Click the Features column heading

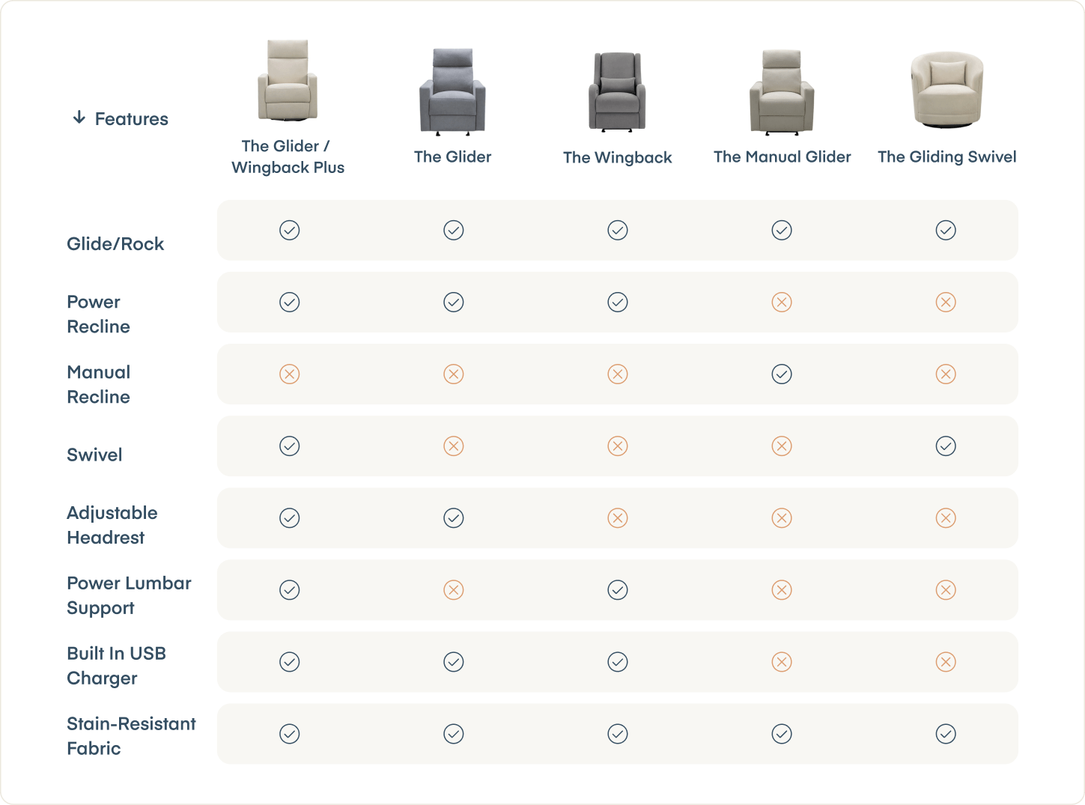point(131,119)
